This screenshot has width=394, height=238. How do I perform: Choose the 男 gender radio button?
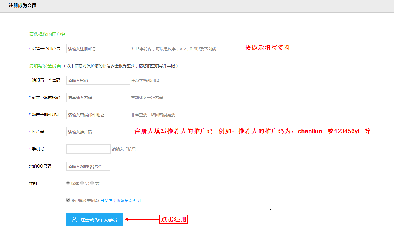click(x=82, y=183)
